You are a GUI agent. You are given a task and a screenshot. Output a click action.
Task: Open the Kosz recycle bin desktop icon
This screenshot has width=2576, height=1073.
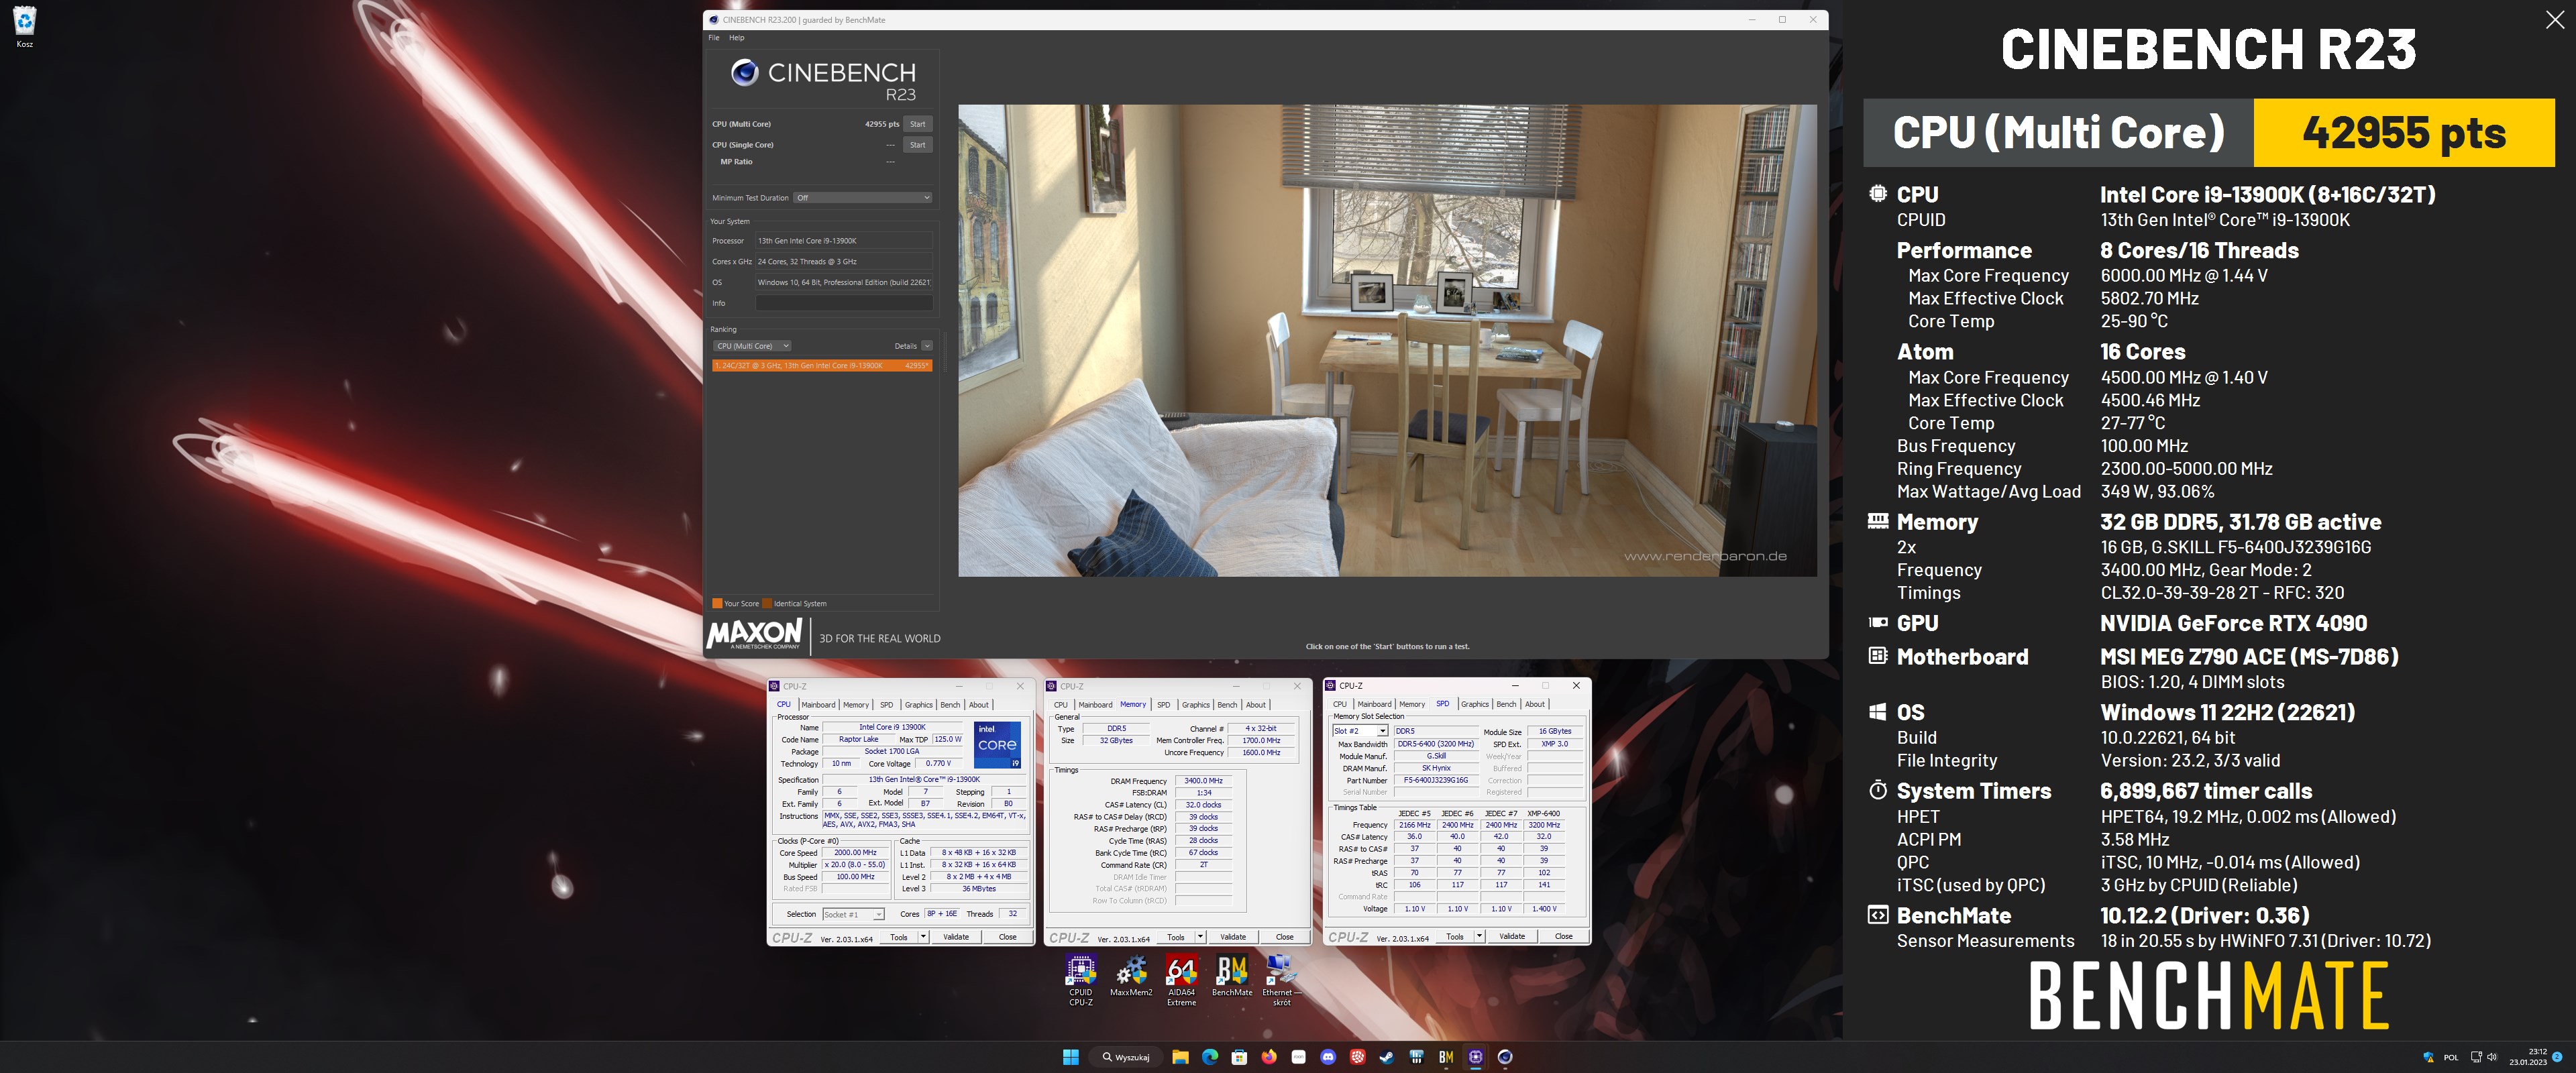[x=24, y=27]
